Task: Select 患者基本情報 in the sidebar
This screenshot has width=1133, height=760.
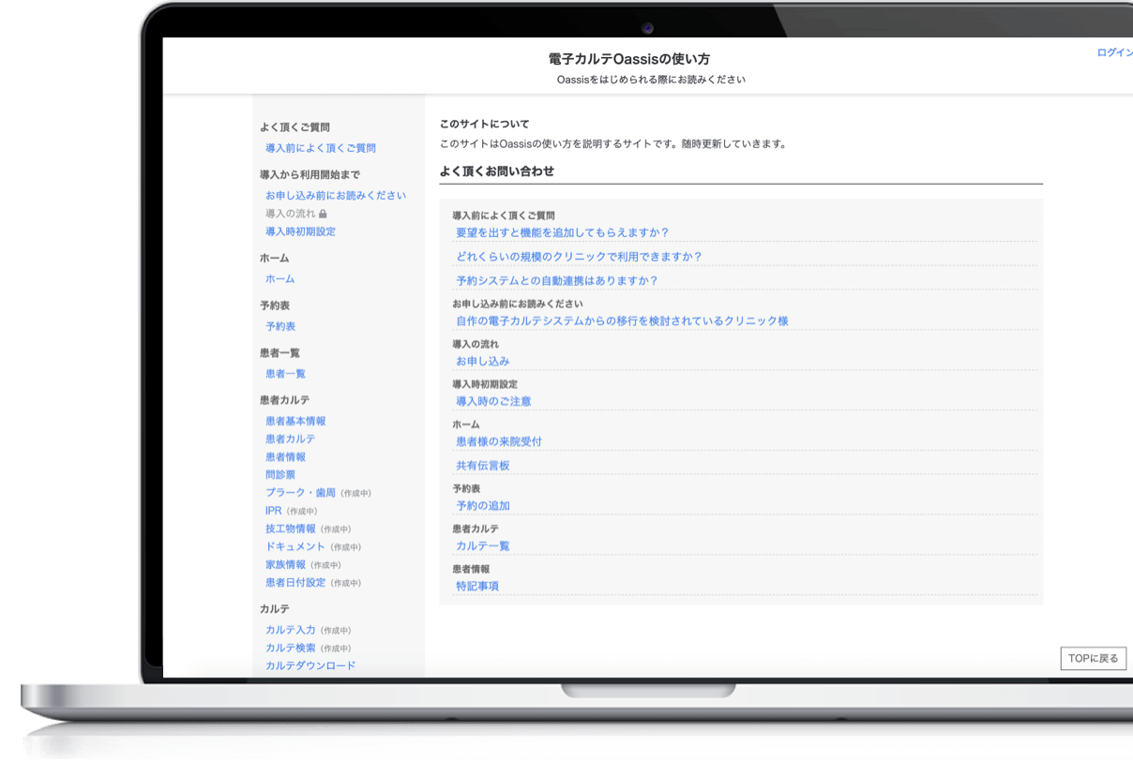Action: click(295, 422)
